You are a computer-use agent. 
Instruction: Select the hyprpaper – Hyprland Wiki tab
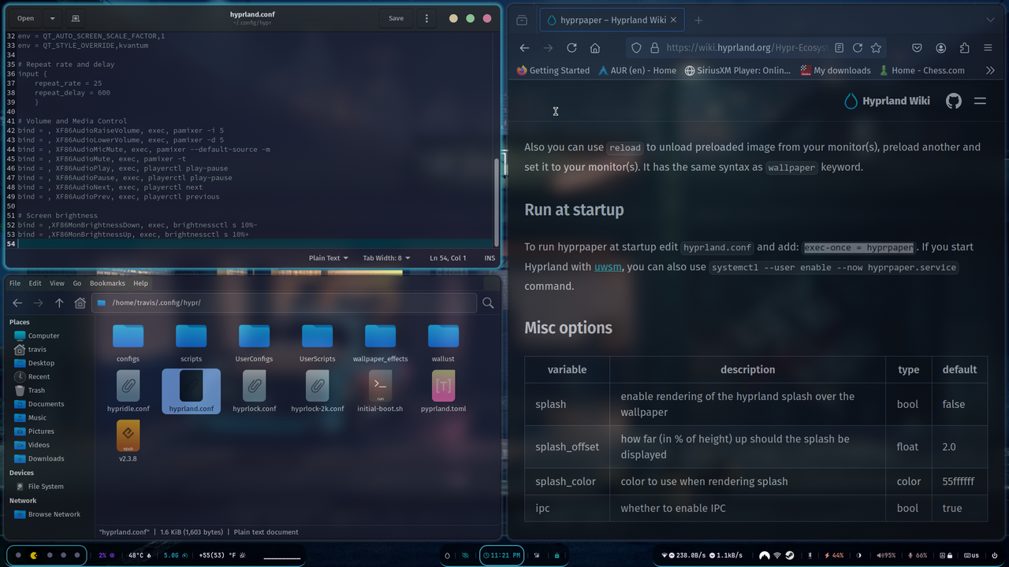tap(610, 20)
